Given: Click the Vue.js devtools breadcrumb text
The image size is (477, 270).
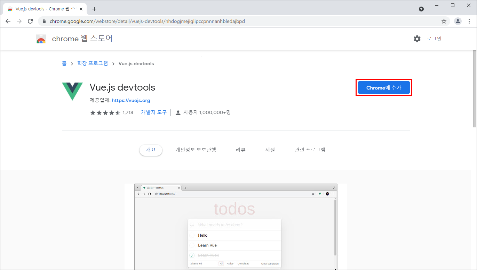Looking at the screenshot, I should tap(136, 64).
